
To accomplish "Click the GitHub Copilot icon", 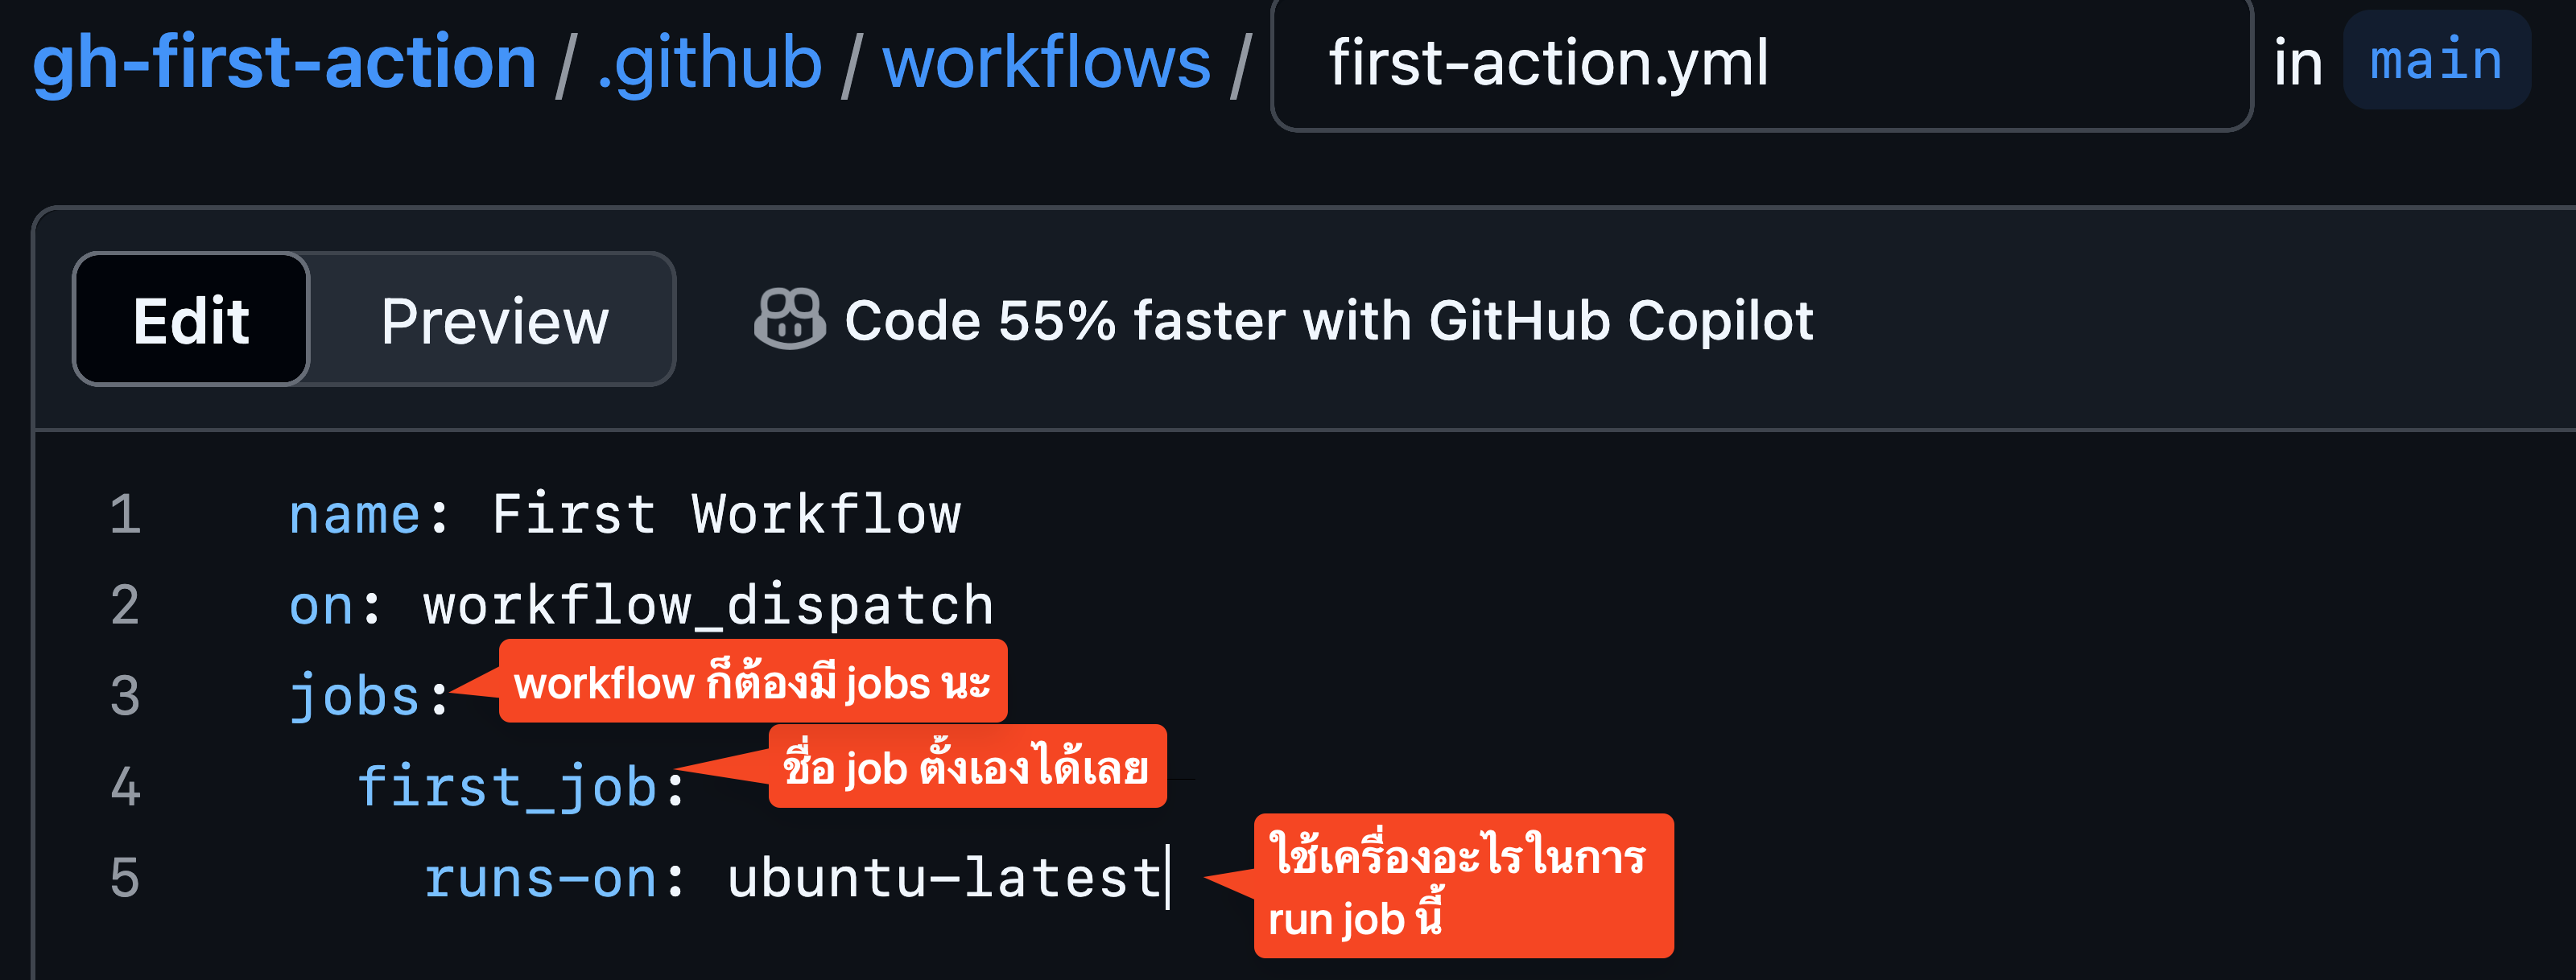I will click(788, 320).
